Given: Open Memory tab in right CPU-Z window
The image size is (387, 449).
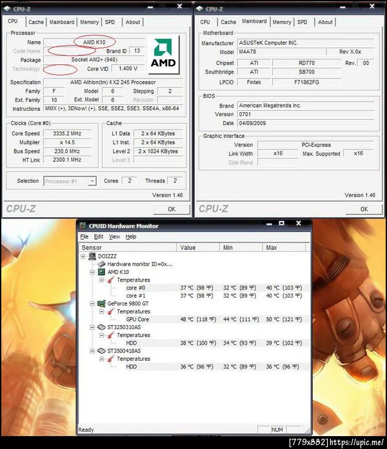Looking at the screenshot, I should click(282, 22).
